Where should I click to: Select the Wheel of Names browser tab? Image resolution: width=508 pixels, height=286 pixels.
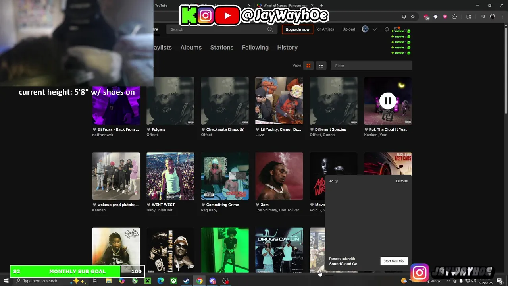point(285,6)
